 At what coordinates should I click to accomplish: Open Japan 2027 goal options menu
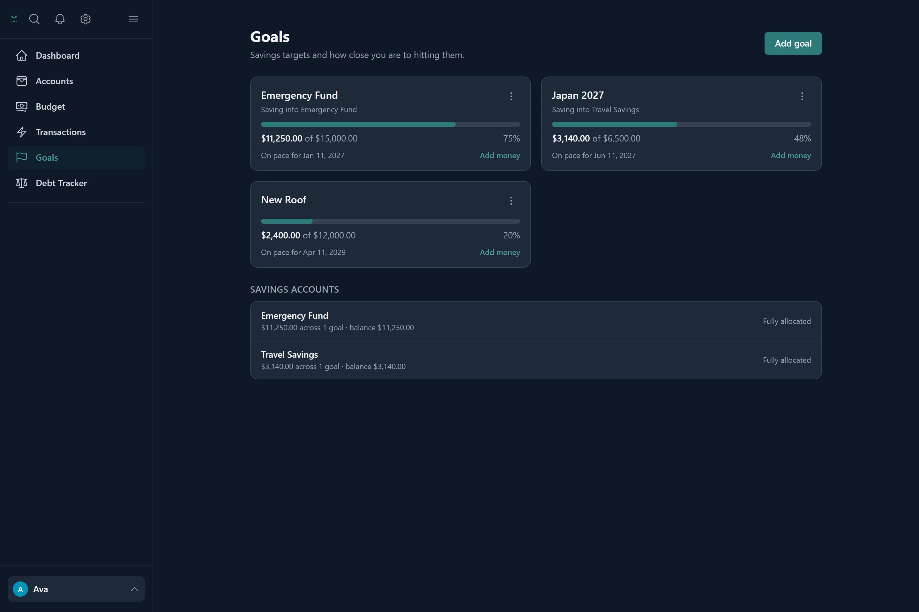pyautogui.click(x=802, y=96)
